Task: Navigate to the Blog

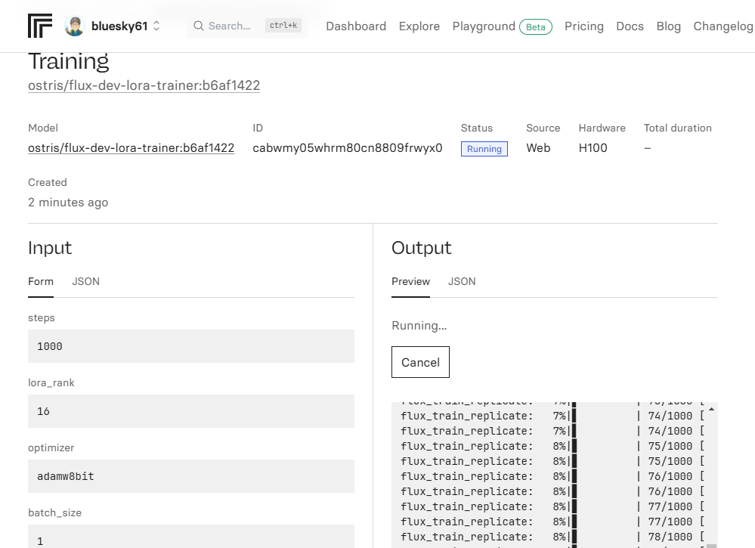Action: pos(668,26)
